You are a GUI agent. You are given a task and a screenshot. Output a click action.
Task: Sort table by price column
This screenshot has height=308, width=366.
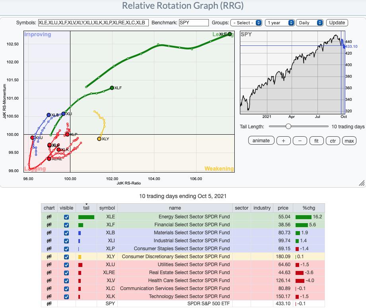[x=283, y=208]
